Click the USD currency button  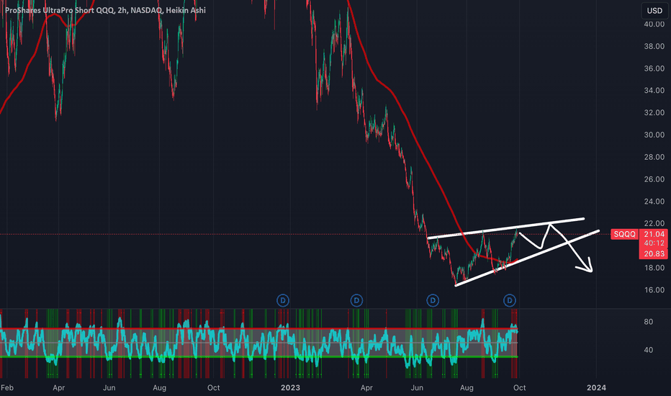tap(654, 11)
